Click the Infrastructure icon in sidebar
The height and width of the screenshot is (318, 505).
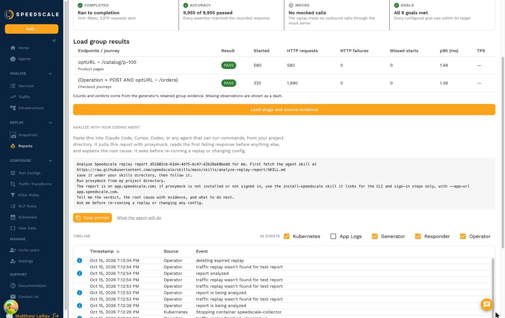(13, 108)
